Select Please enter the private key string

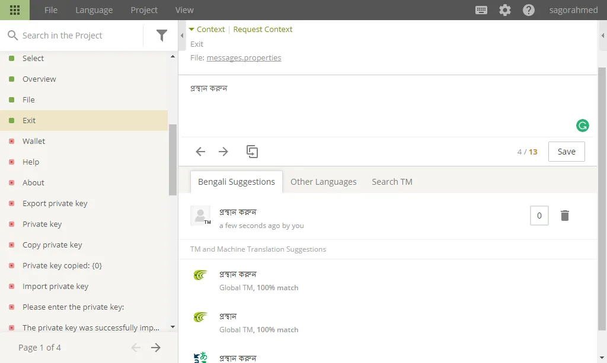[x=84, y=307]
